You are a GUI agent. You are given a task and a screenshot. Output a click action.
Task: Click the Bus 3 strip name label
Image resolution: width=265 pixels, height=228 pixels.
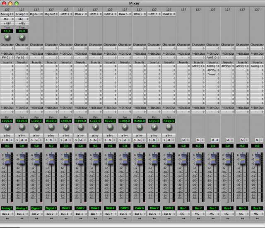click(x=213, y=208)
